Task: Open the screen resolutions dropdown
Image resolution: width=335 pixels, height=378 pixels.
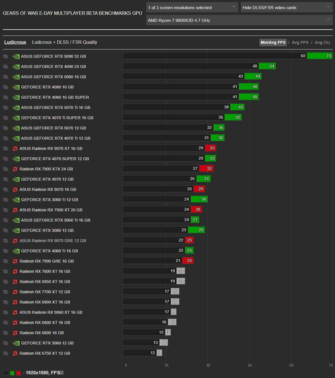Action: 192,7
